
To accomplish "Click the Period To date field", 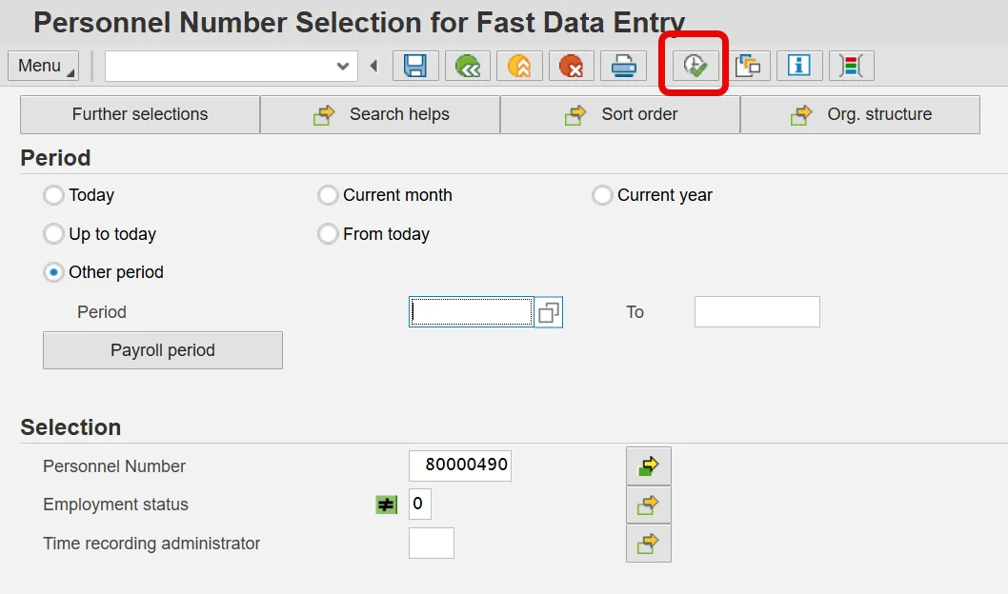I will [x=756, y=312].
